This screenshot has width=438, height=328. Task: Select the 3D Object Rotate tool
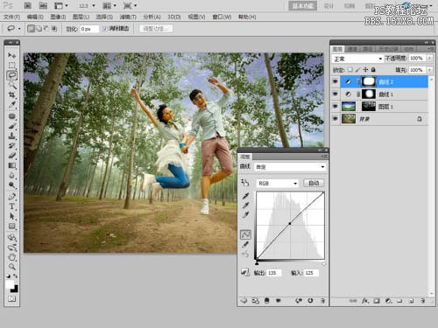[x=12, y=238]
